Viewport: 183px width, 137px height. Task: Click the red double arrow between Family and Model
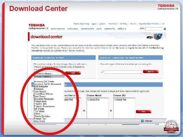[x=84, y=111]
